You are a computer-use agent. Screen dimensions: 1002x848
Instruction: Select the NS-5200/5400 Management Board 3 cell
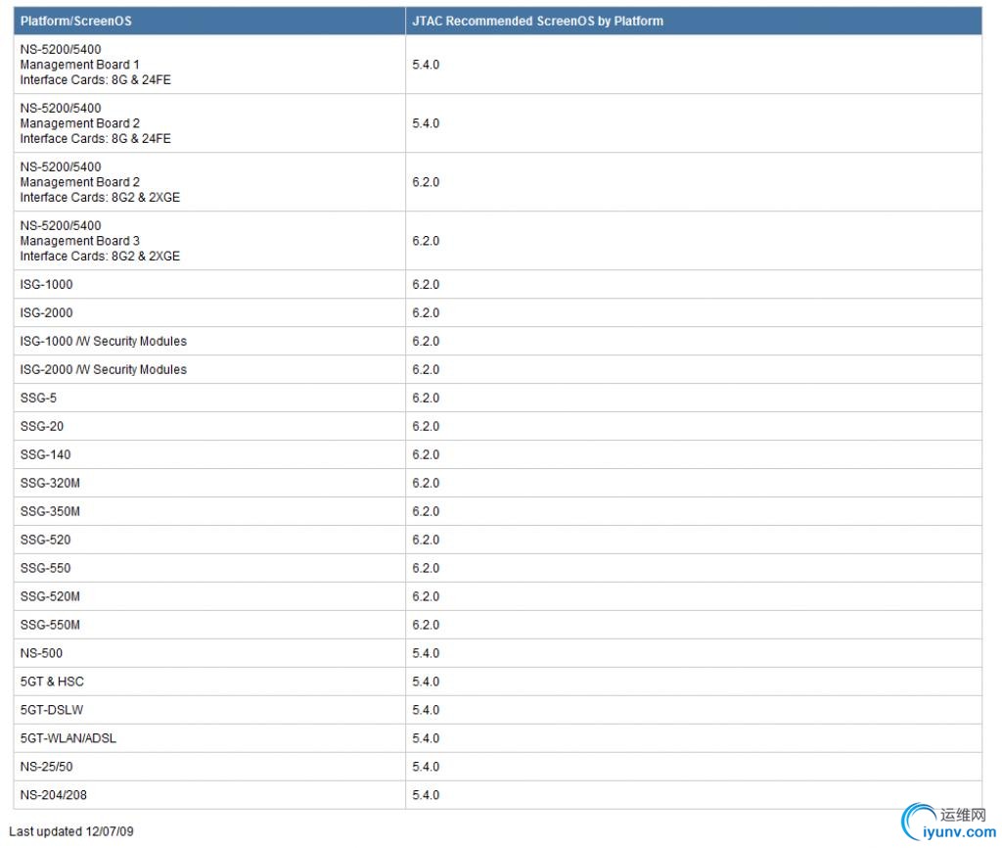pos(209,241)
